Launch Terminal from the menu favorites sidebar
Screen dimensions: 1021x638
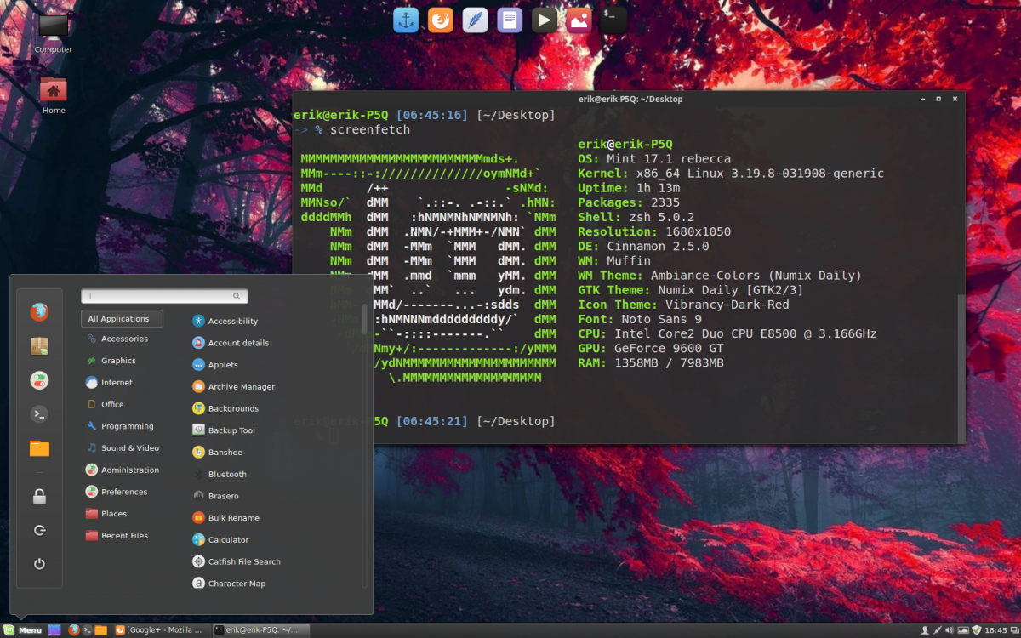[x=39, y=414]
